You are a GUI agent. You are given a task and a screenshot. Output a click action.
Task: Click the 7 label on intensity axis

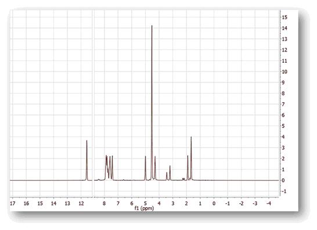point(283,104)
